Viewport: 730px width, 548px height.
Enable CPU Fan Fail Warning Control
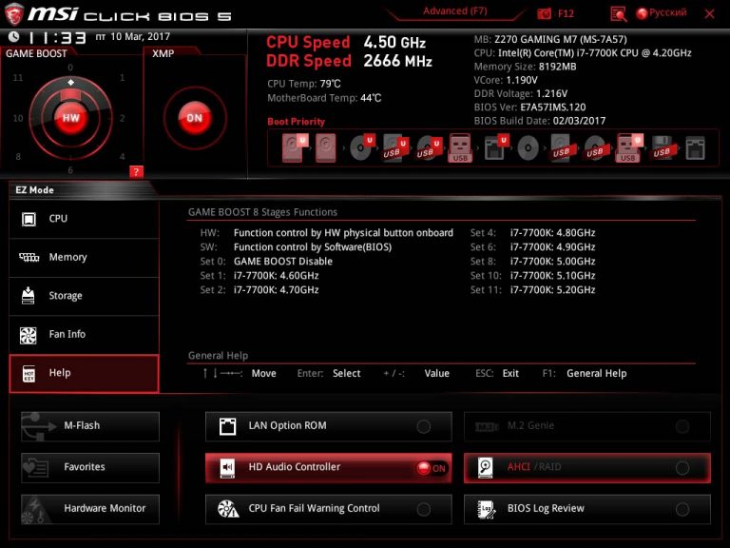pos(328,509)
